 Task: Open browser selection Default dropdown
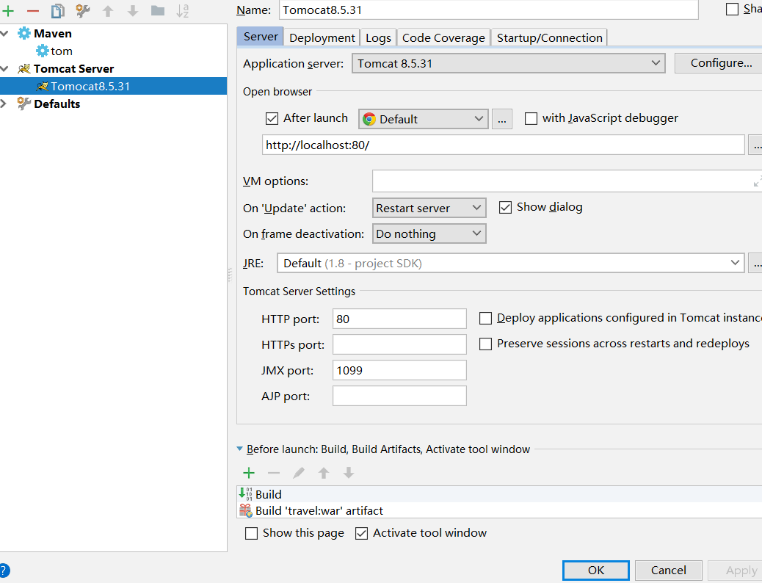(424, 119)
